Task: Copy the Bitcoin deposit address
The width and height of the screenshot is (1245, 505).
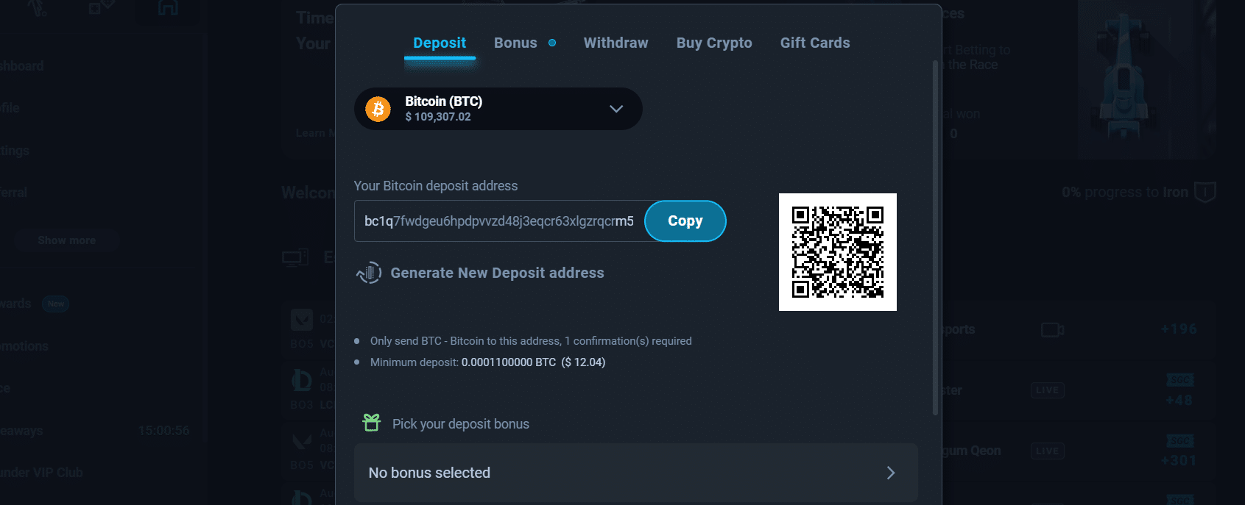Action: click(685, 221)
